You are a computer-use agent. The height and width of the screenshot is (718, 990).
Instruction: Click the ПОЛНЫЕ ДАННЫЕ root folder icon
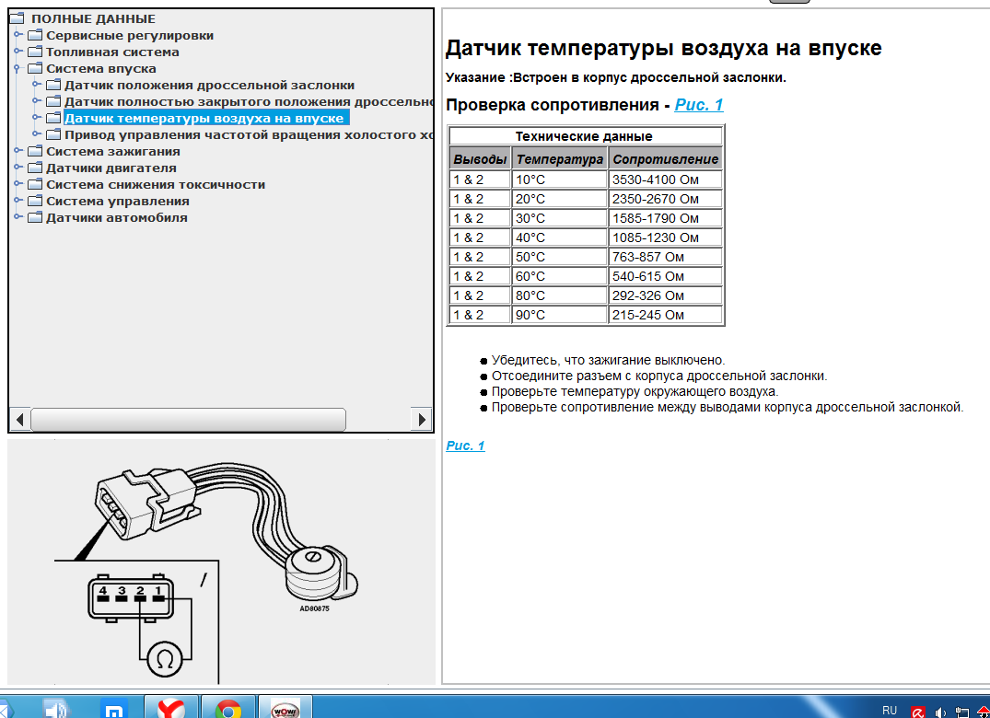pyautogui.click(x=19, y=19)
